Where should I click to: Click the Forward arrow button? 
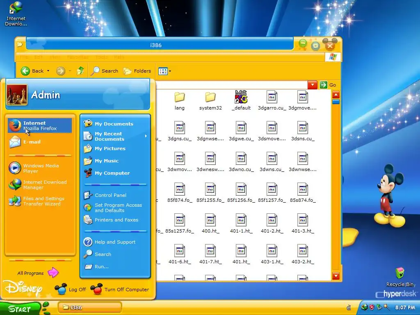(61, 71)
